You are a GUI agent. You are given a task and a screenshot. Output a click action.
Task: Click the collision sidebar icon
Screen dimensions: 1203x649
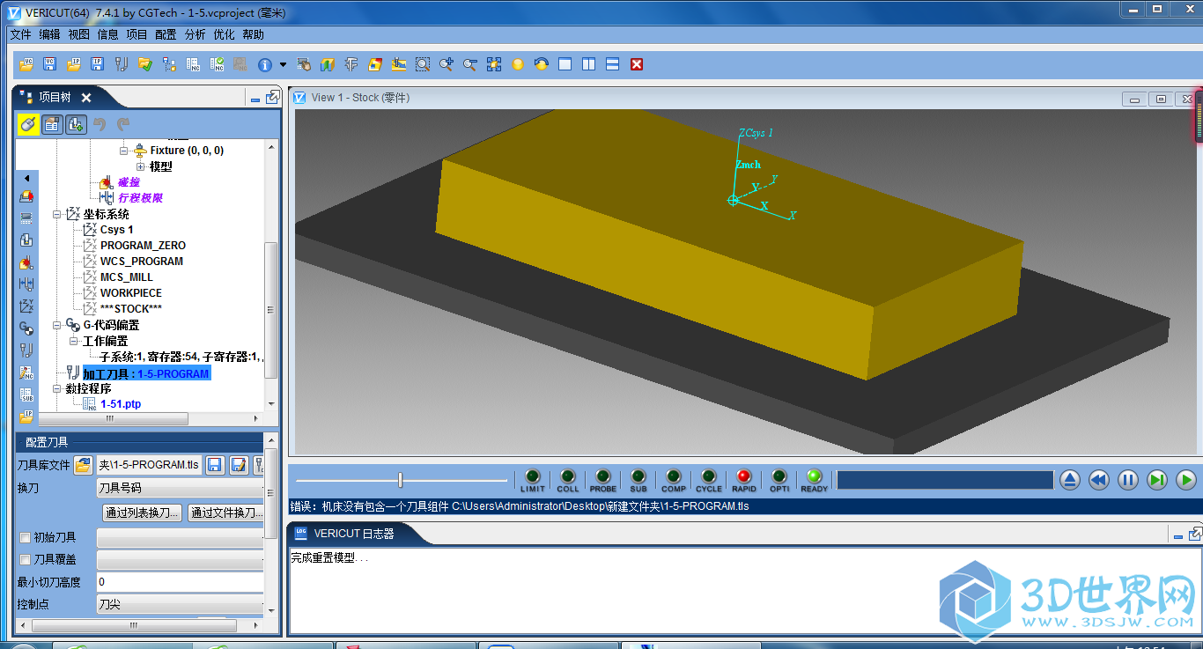tap(26, 262)
